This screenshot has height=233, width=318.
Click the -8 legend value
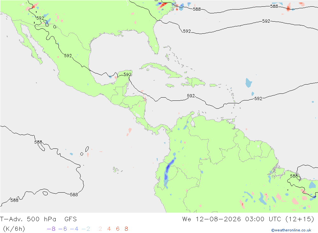(51, 229)
